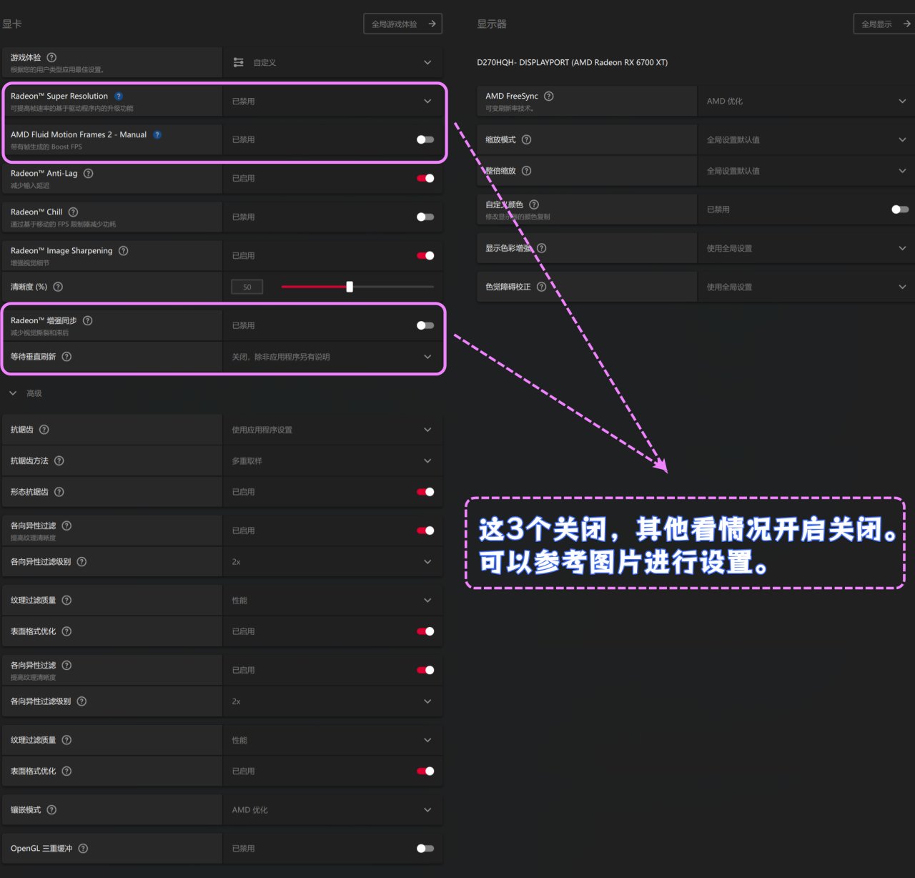Open 抗锯齿方法 dropdown showing 多重取样

[332, 461]
